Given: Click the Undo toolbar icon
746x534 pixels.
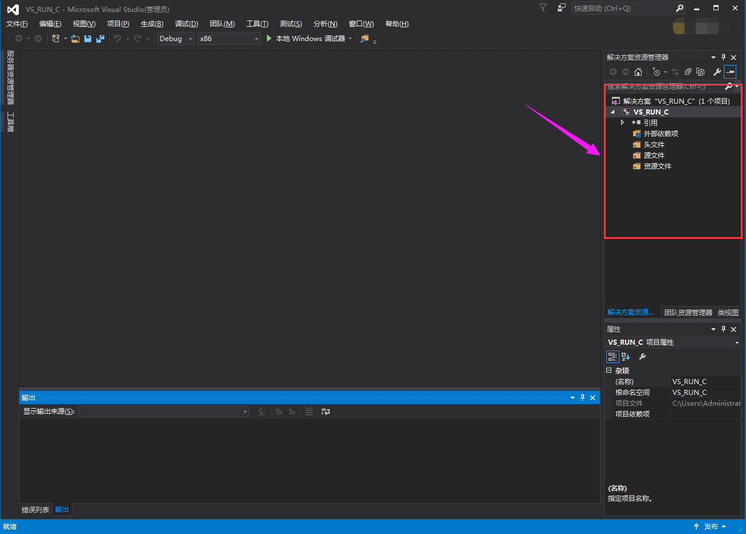Looking at the screenshot, I should [x=117, y=39].
